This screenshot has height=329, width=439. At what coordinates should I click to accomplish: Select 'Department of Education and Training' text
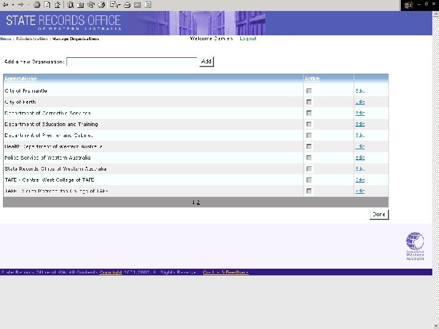tap(51, 124)
